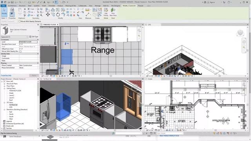Collapse the Ceiling Plans node
The image size is (251, 141).
tap(4, 88)
